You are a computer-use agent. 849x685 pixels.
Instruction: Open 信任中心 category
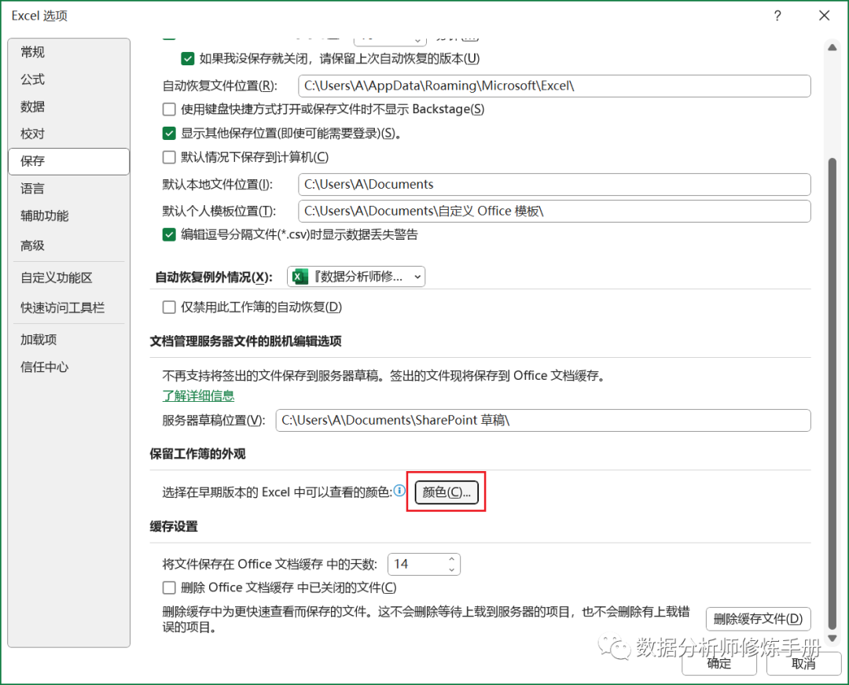[x=68, y=366]
